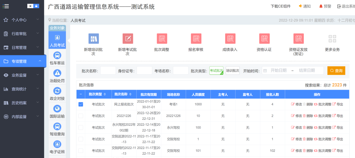This screenshot has height=158, width=355.
Task: Open 更多业务 grid icon
Action: coord(332,39)
